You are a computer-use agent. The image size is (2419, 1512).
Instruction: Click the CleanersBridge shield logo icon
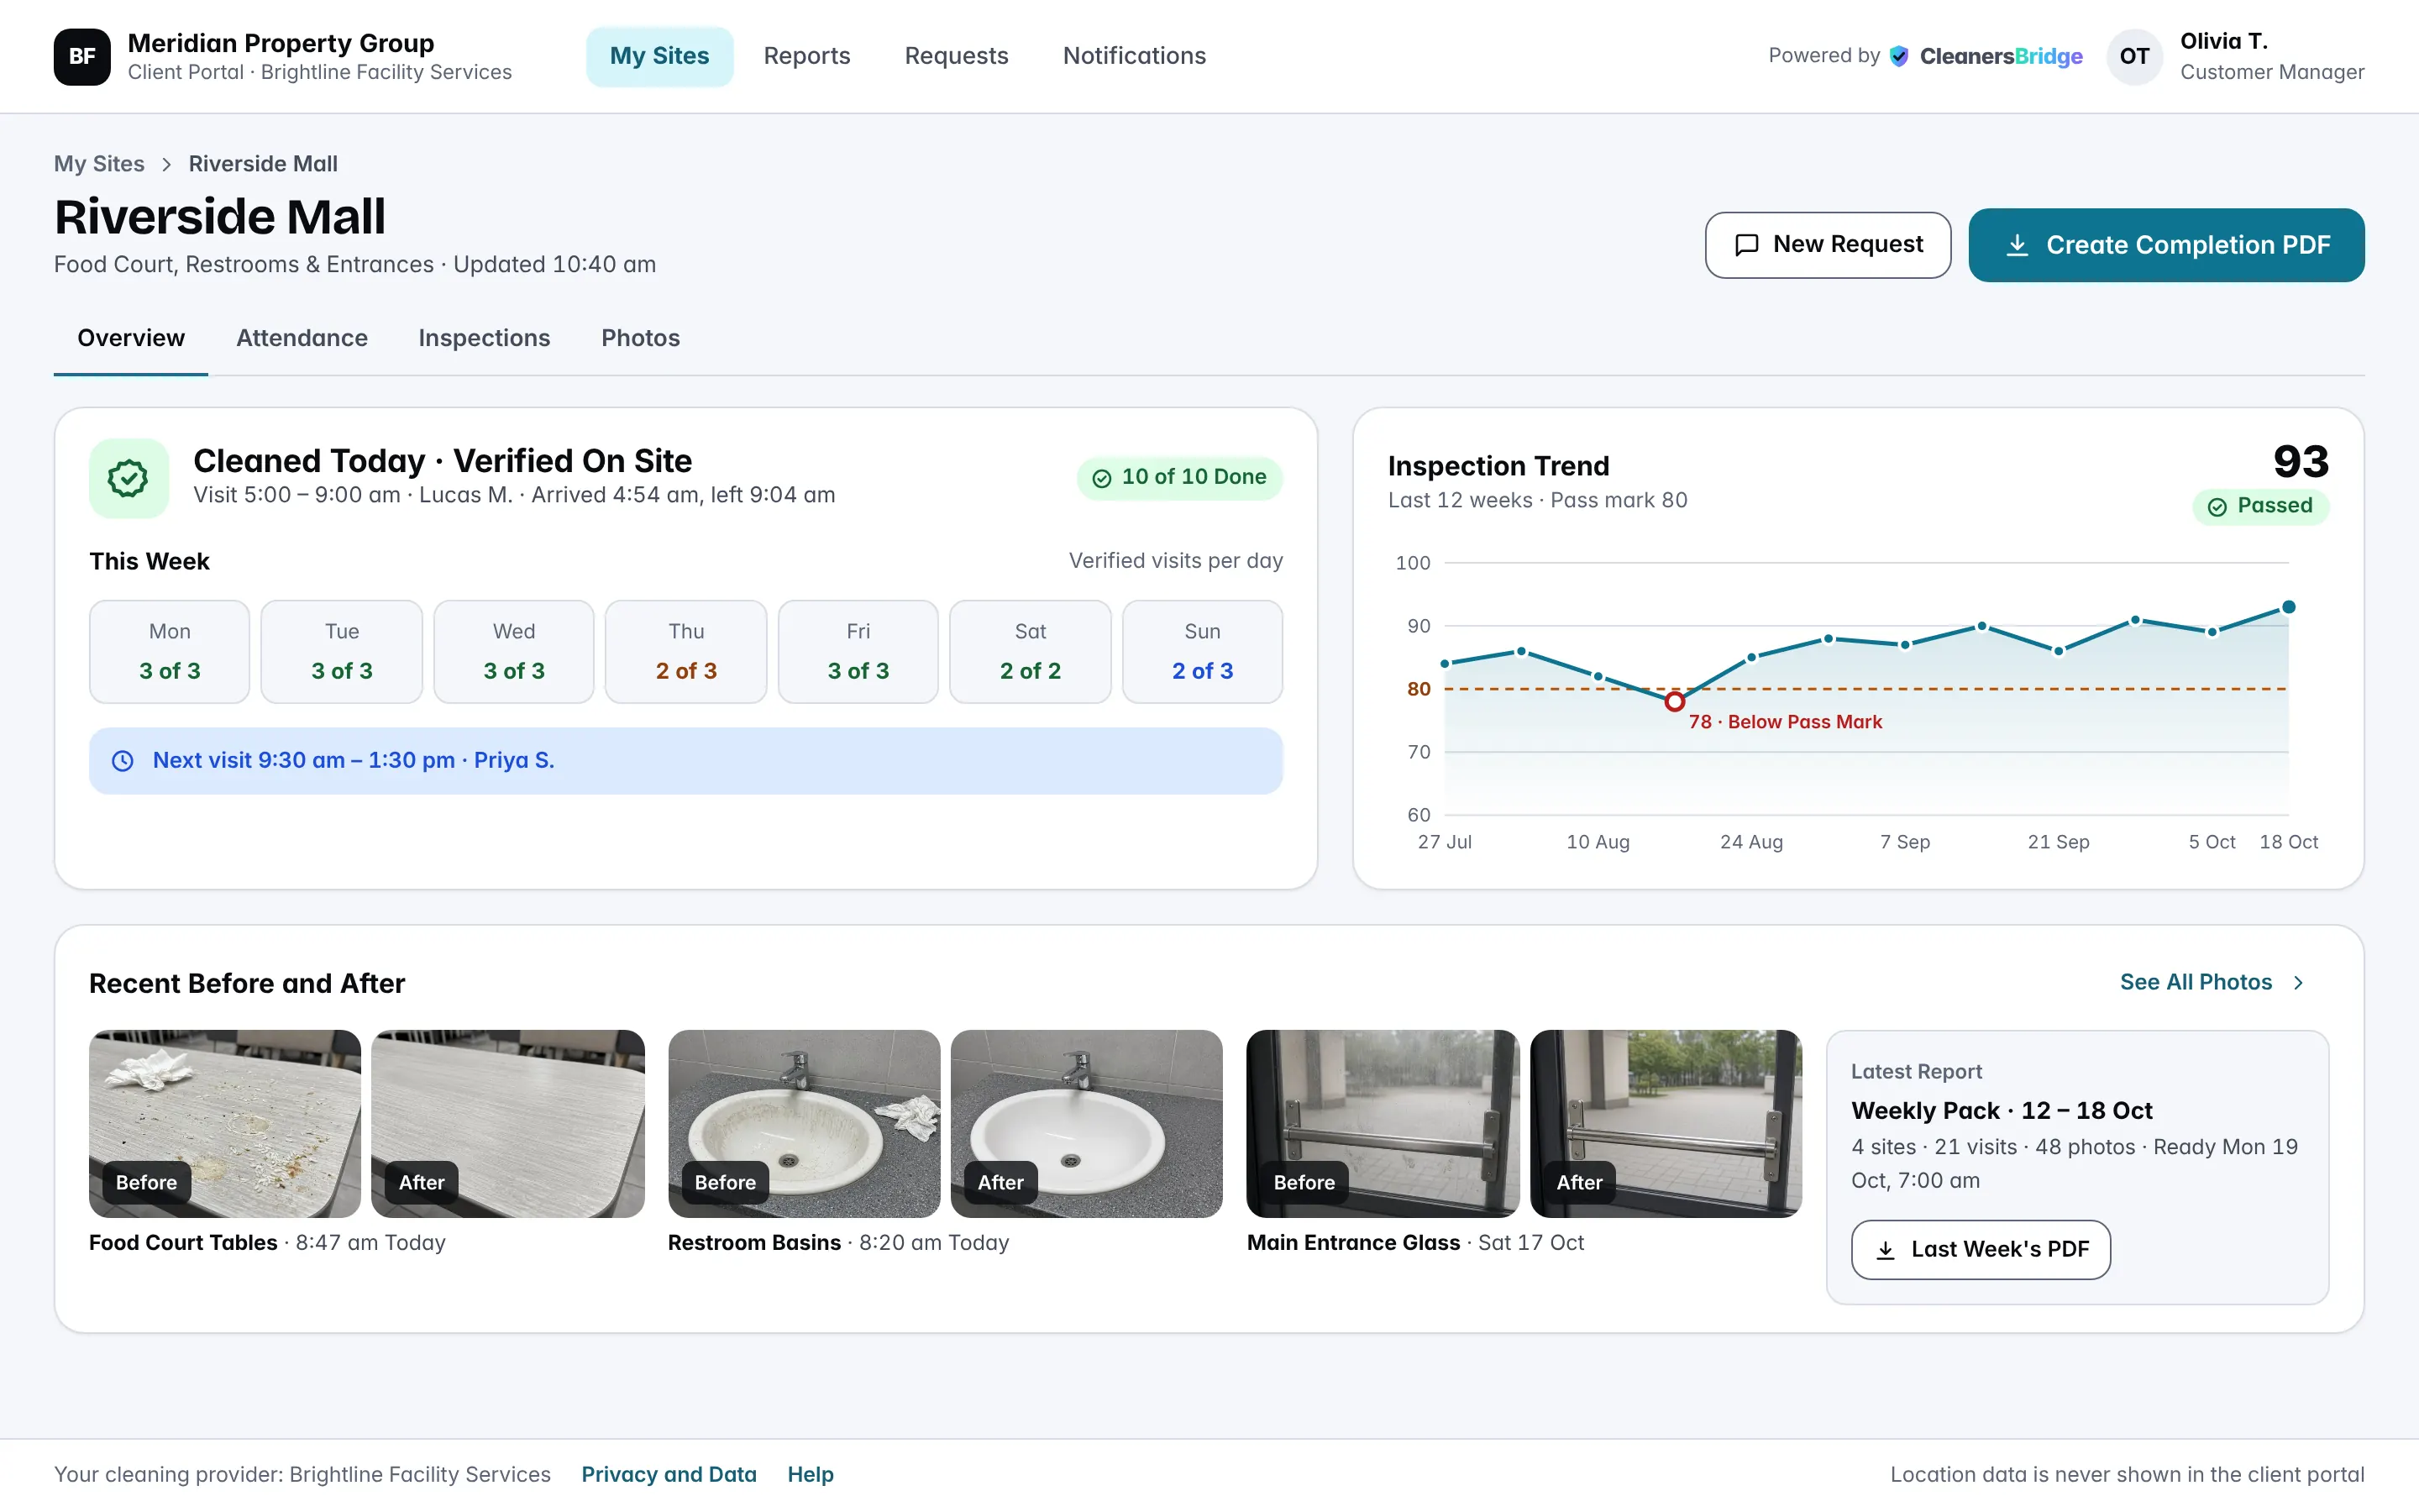pyautogui.click(x=1899, y=56)
